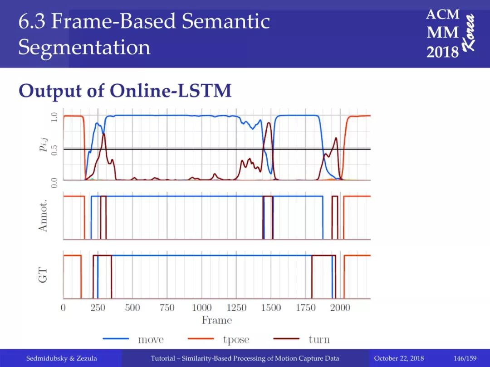This screenshot has width=490, height=367.
Task: Click the x-axis tick label "250"
Action: click(x=98, y=308)
